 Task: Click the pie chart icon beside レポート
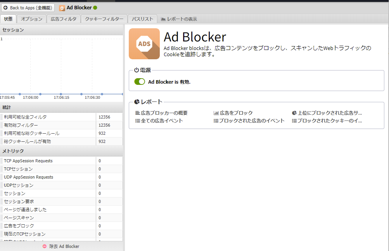pyautogui.click(x=137, y=102)
